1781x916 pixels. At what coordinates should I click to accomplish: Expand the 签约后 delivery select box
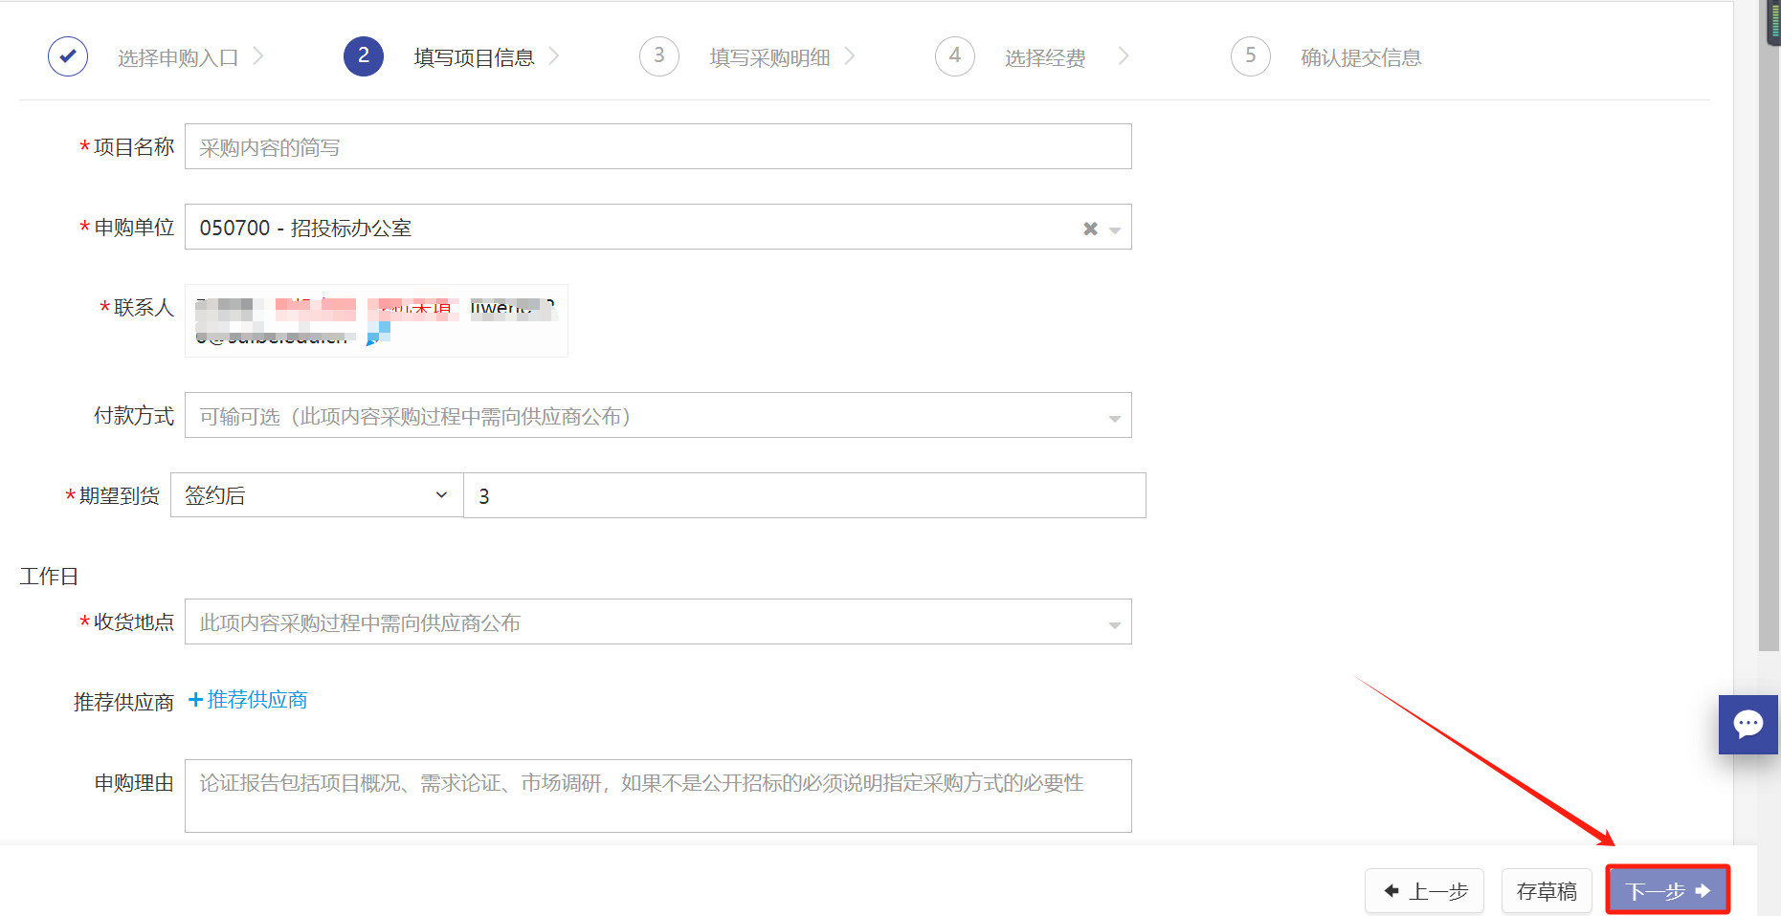316,495
